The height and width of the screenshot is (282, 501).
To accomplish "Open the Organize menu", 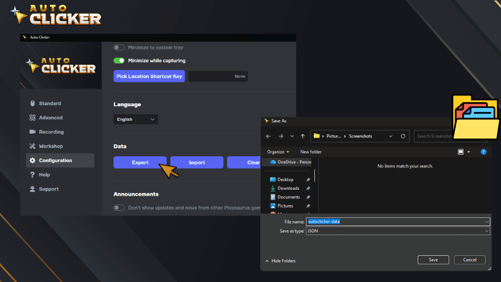I will tap(278, 152).
